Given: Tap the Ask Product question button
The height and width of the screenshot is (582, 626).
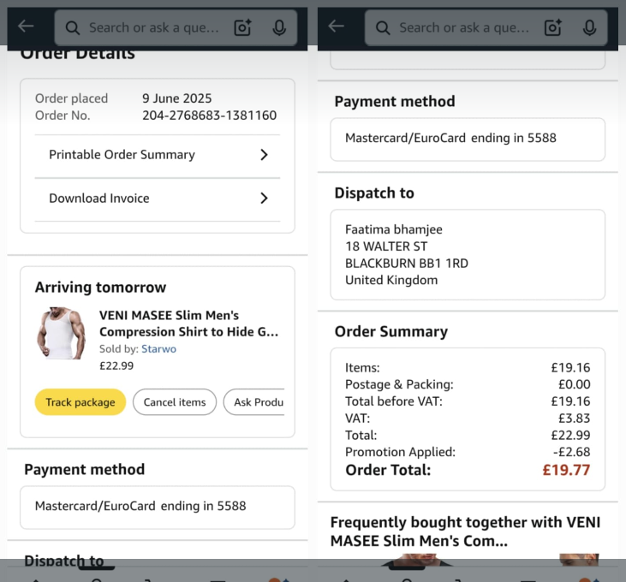Looking at the screenshot, I should (254, 402).
